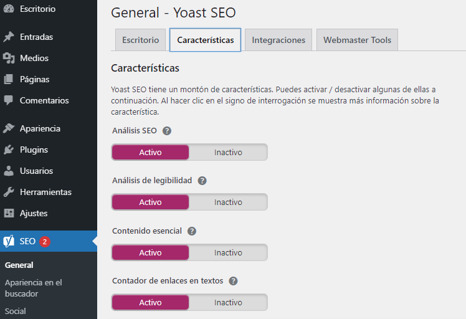Disable Análisis de legibilidad with Inactivo
The image size is (466, 319).
click(x=228, y=202)
